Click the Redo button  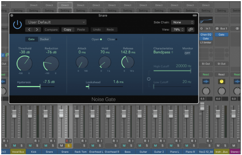110,29
